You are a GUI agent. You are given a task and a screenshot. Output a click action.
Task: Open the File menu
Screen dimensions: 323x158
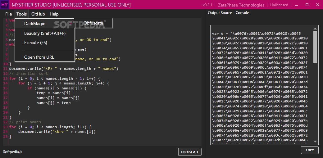(x=8, y=14)
